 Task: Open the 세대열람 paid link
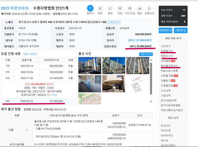168,61
